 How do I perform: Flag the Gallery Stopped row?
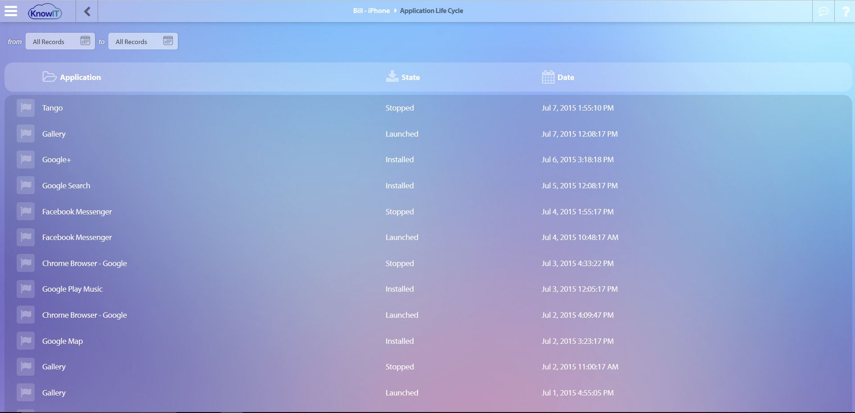(x=26, y=367)
